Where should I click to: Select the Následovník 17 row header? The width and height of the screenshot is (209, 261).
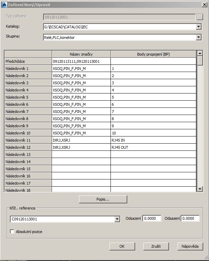point(28,183)
